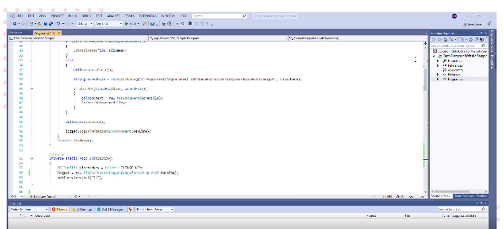Open the class navigation dropdown above the editor

coord(218,38)
